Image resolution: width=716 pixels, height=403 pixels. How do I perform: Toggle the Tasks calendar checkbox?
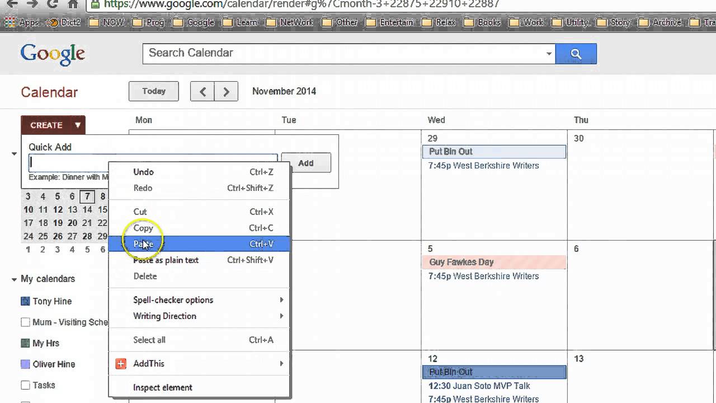(x=25, y=385)
